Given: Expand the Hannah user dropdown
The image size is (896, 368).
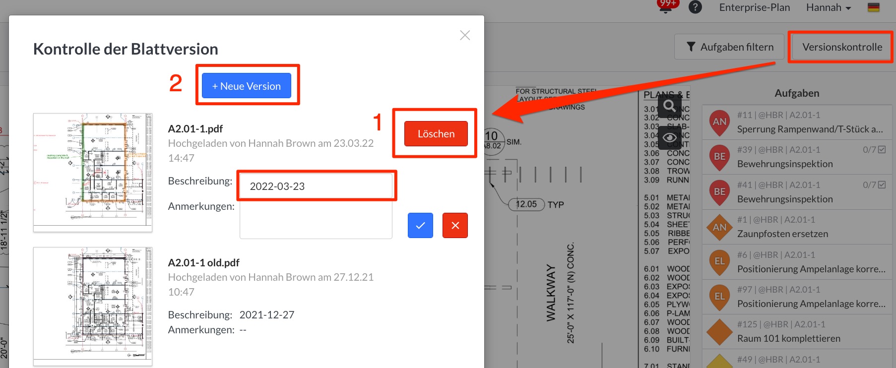Looking at the screenshot, I should [x=828, y=8].
